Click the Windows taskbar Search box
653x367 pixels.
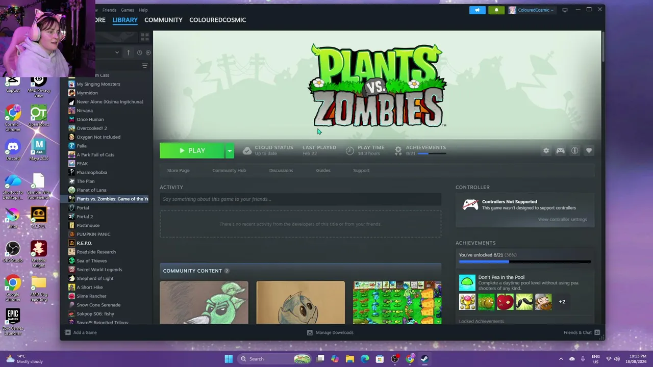pos(274,359)
